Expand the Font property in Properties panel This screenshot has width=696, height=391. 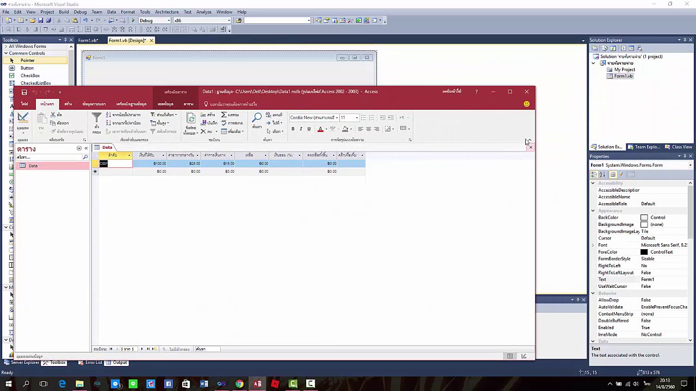(593, 245)
